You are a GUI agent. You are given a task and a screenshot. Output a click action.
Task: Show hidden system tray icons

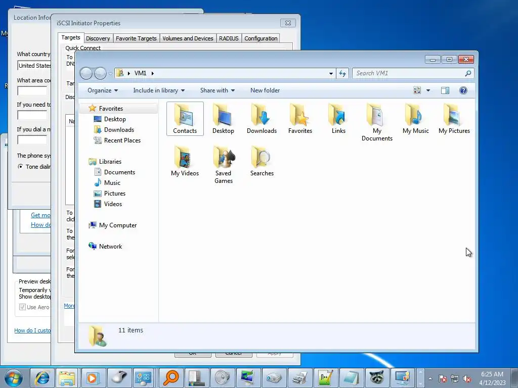pos(430,378)
